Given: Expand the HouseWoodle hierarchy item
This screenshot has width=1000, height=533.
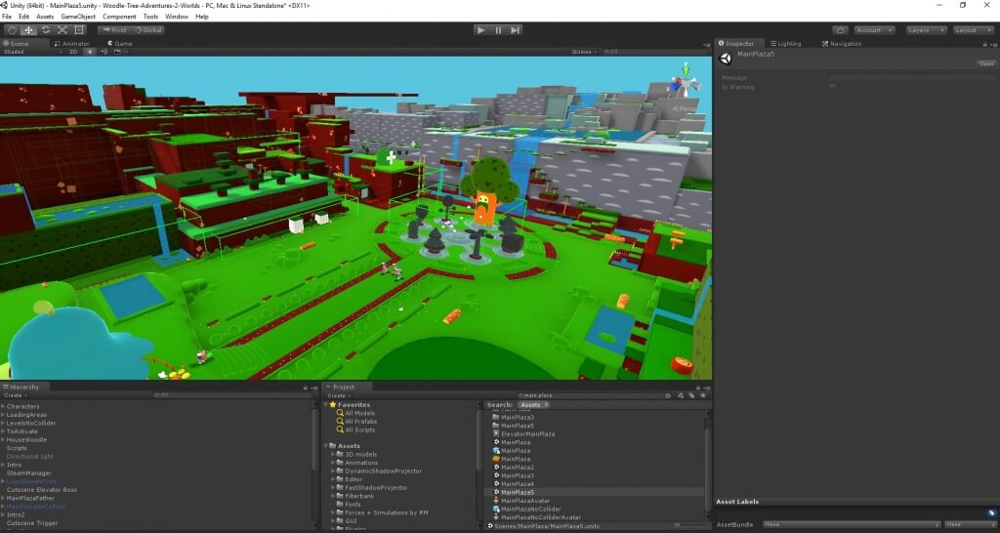Looking at the screenshot, I should pos(3,440).
